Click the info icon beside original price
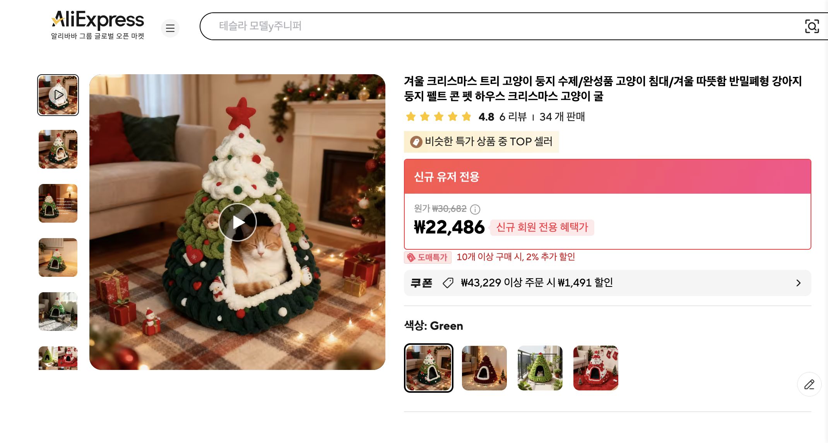The height and width of the screenshot is (443, 828). 475,209
